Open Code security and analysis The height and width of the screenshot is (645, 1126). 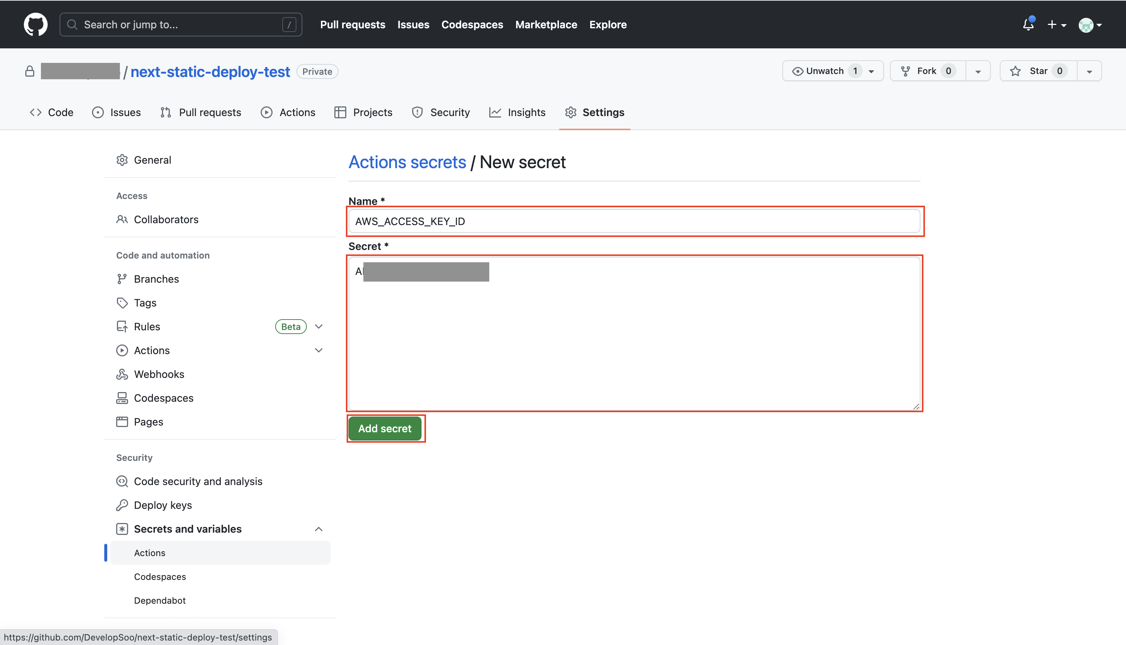click(x=198, y=481)
